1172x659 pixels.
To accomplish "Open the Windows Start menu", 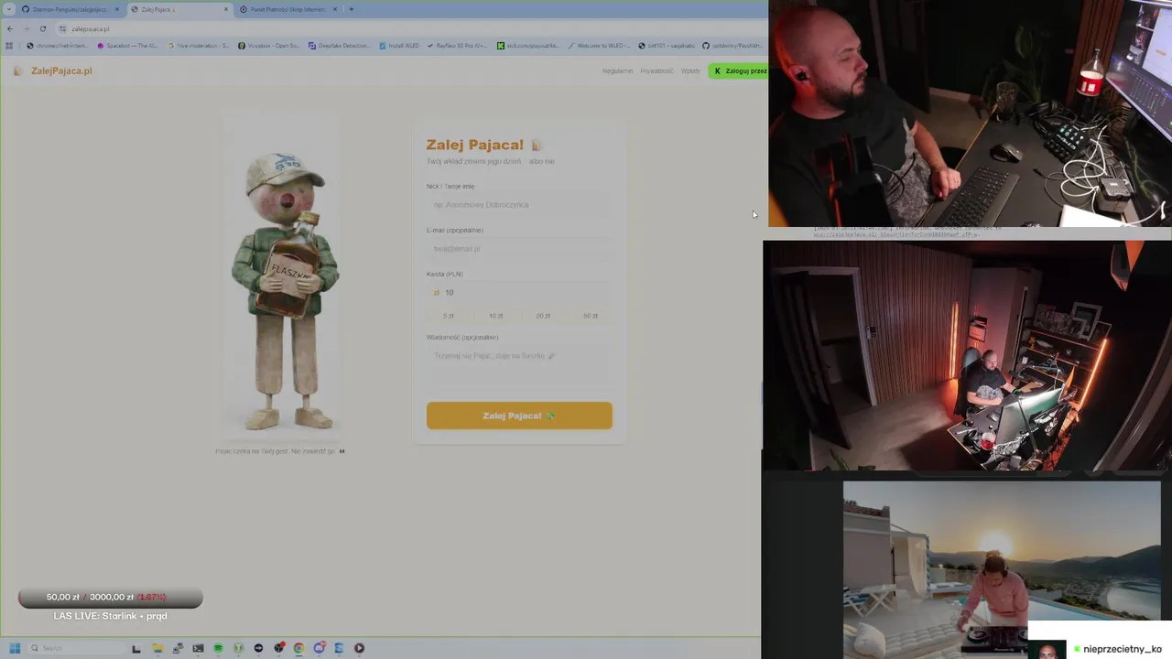I will click(x=15, y=648).
